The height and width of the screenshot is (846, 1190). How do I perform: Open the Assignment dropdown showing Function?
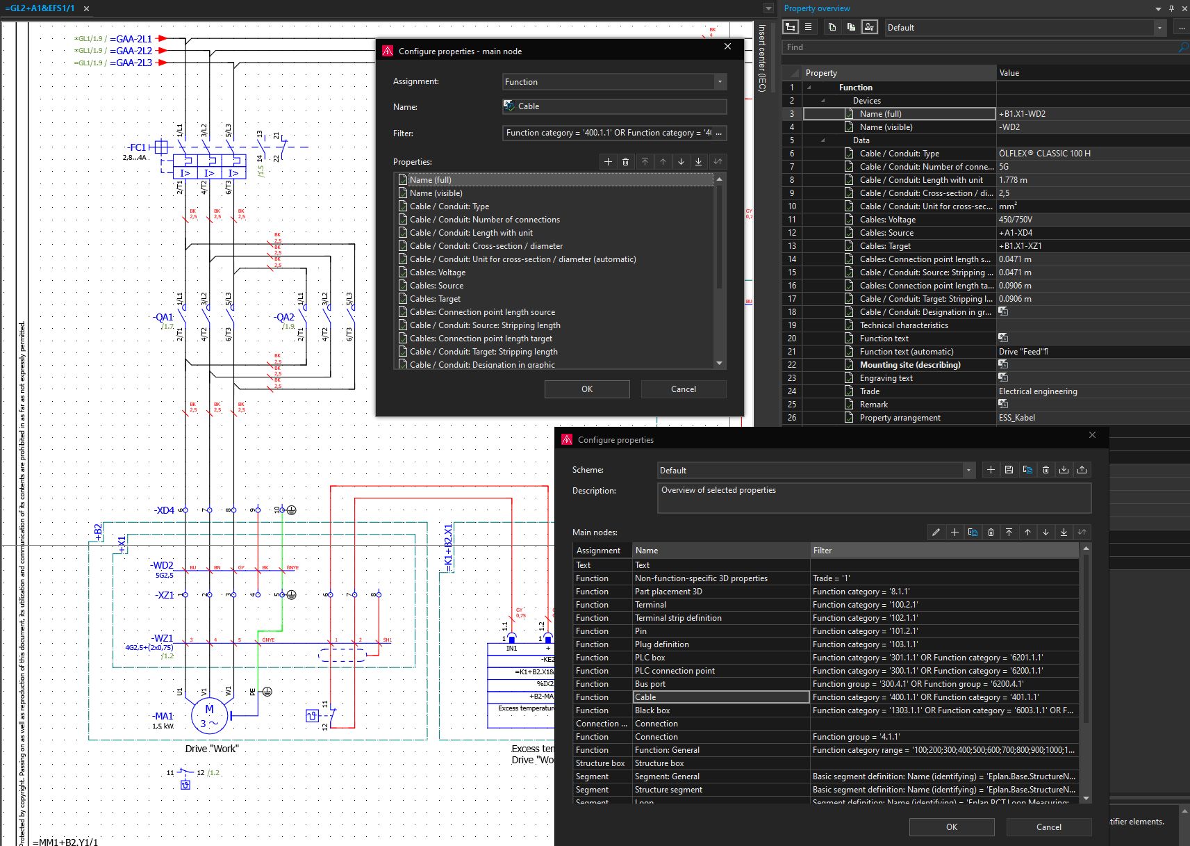pyautogui.click(x=720, y=82)
